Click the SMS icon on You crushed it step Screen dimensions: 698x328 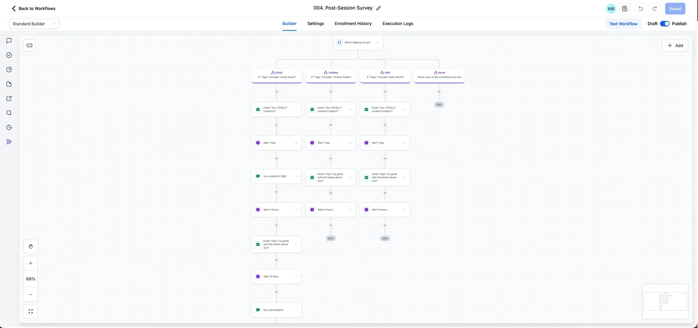258,176
